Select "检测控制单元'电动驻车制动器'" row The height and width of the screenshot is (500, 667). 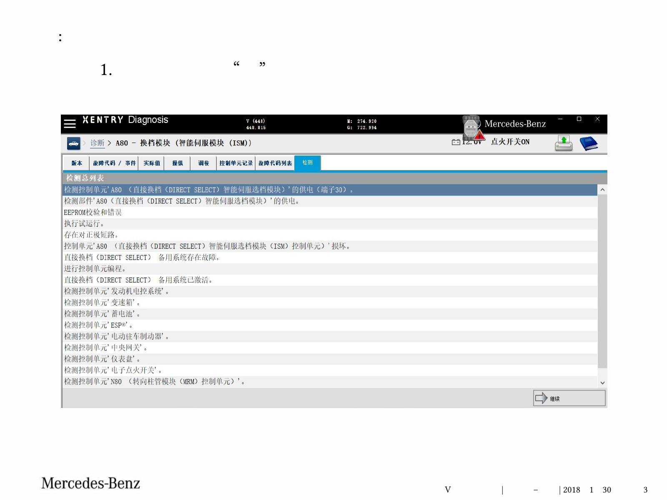pos(330,336)
